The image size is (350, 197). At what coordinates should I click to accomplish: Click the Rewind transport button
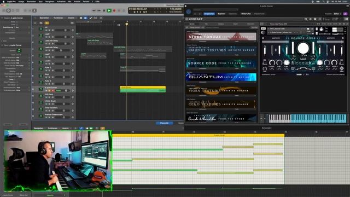[x=94, y=10]
